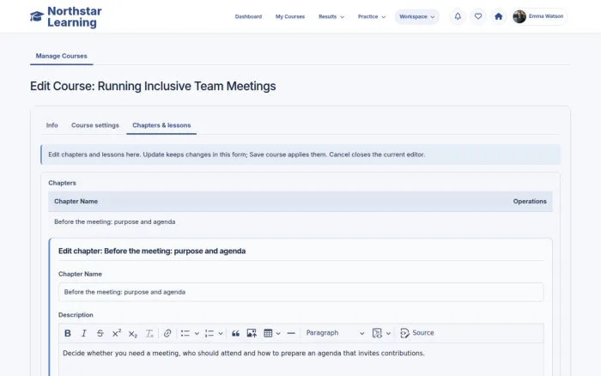The width and height of the screenshot is (601, 376).
Task: Expand bulleted list style options arrow
Action: coord(197,333)
